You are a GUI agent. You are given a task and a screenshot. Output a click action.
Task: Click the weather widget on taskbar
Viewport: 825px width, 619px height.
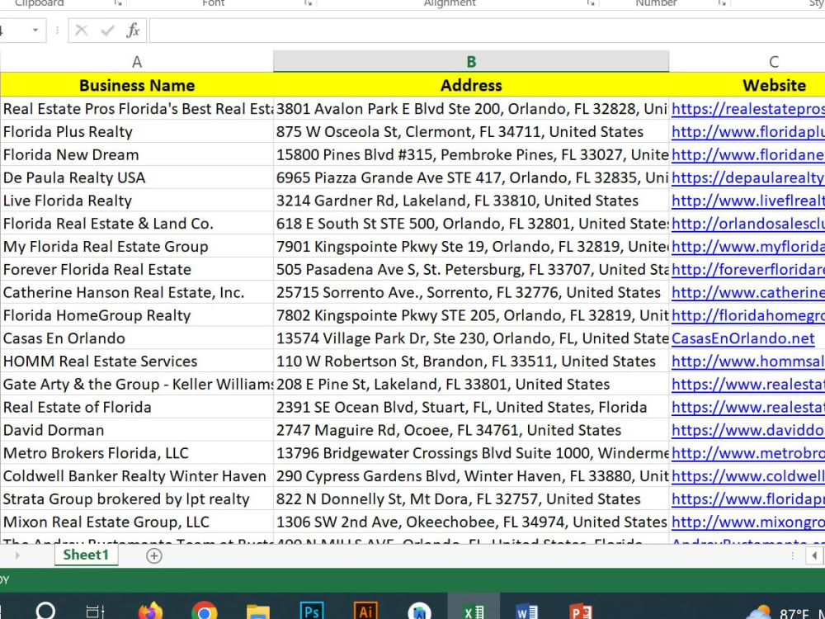784,612
